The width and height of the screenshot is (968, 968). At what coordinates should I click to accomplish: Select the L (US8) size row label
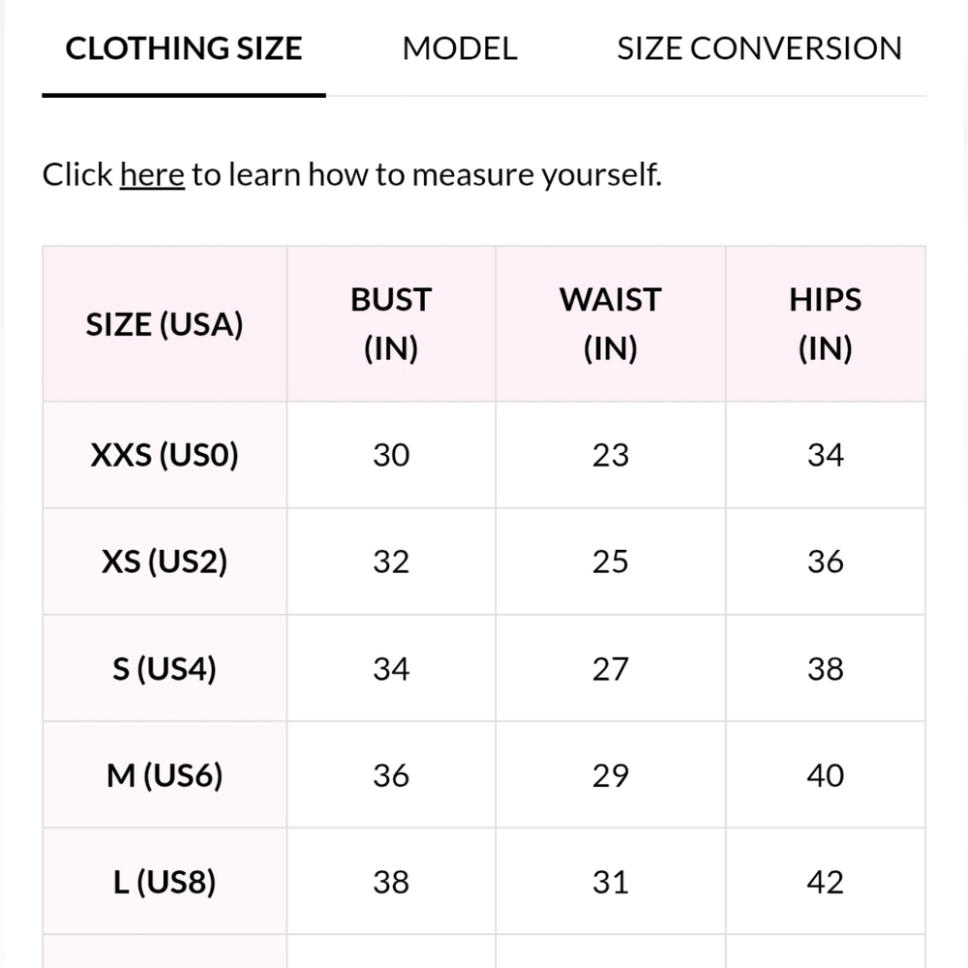point(165,882)
